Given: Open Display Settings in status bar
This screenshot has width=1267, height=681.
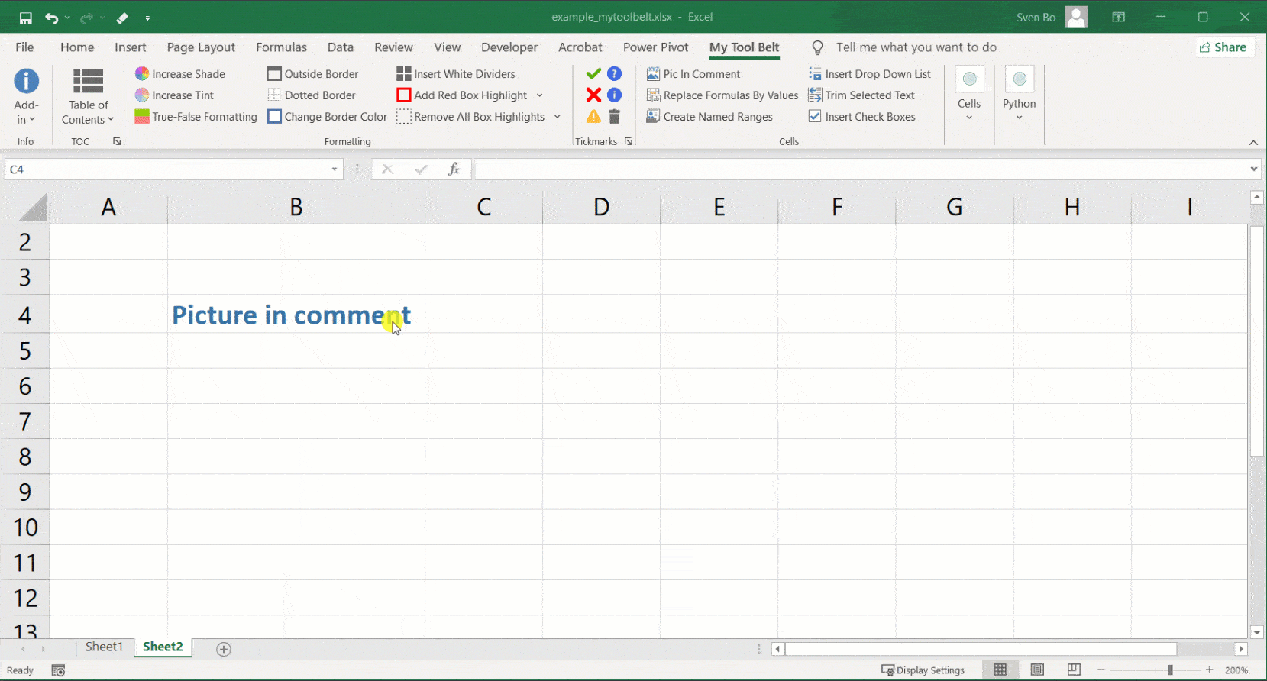Looking at the screenshot, I should pos(923,670).
